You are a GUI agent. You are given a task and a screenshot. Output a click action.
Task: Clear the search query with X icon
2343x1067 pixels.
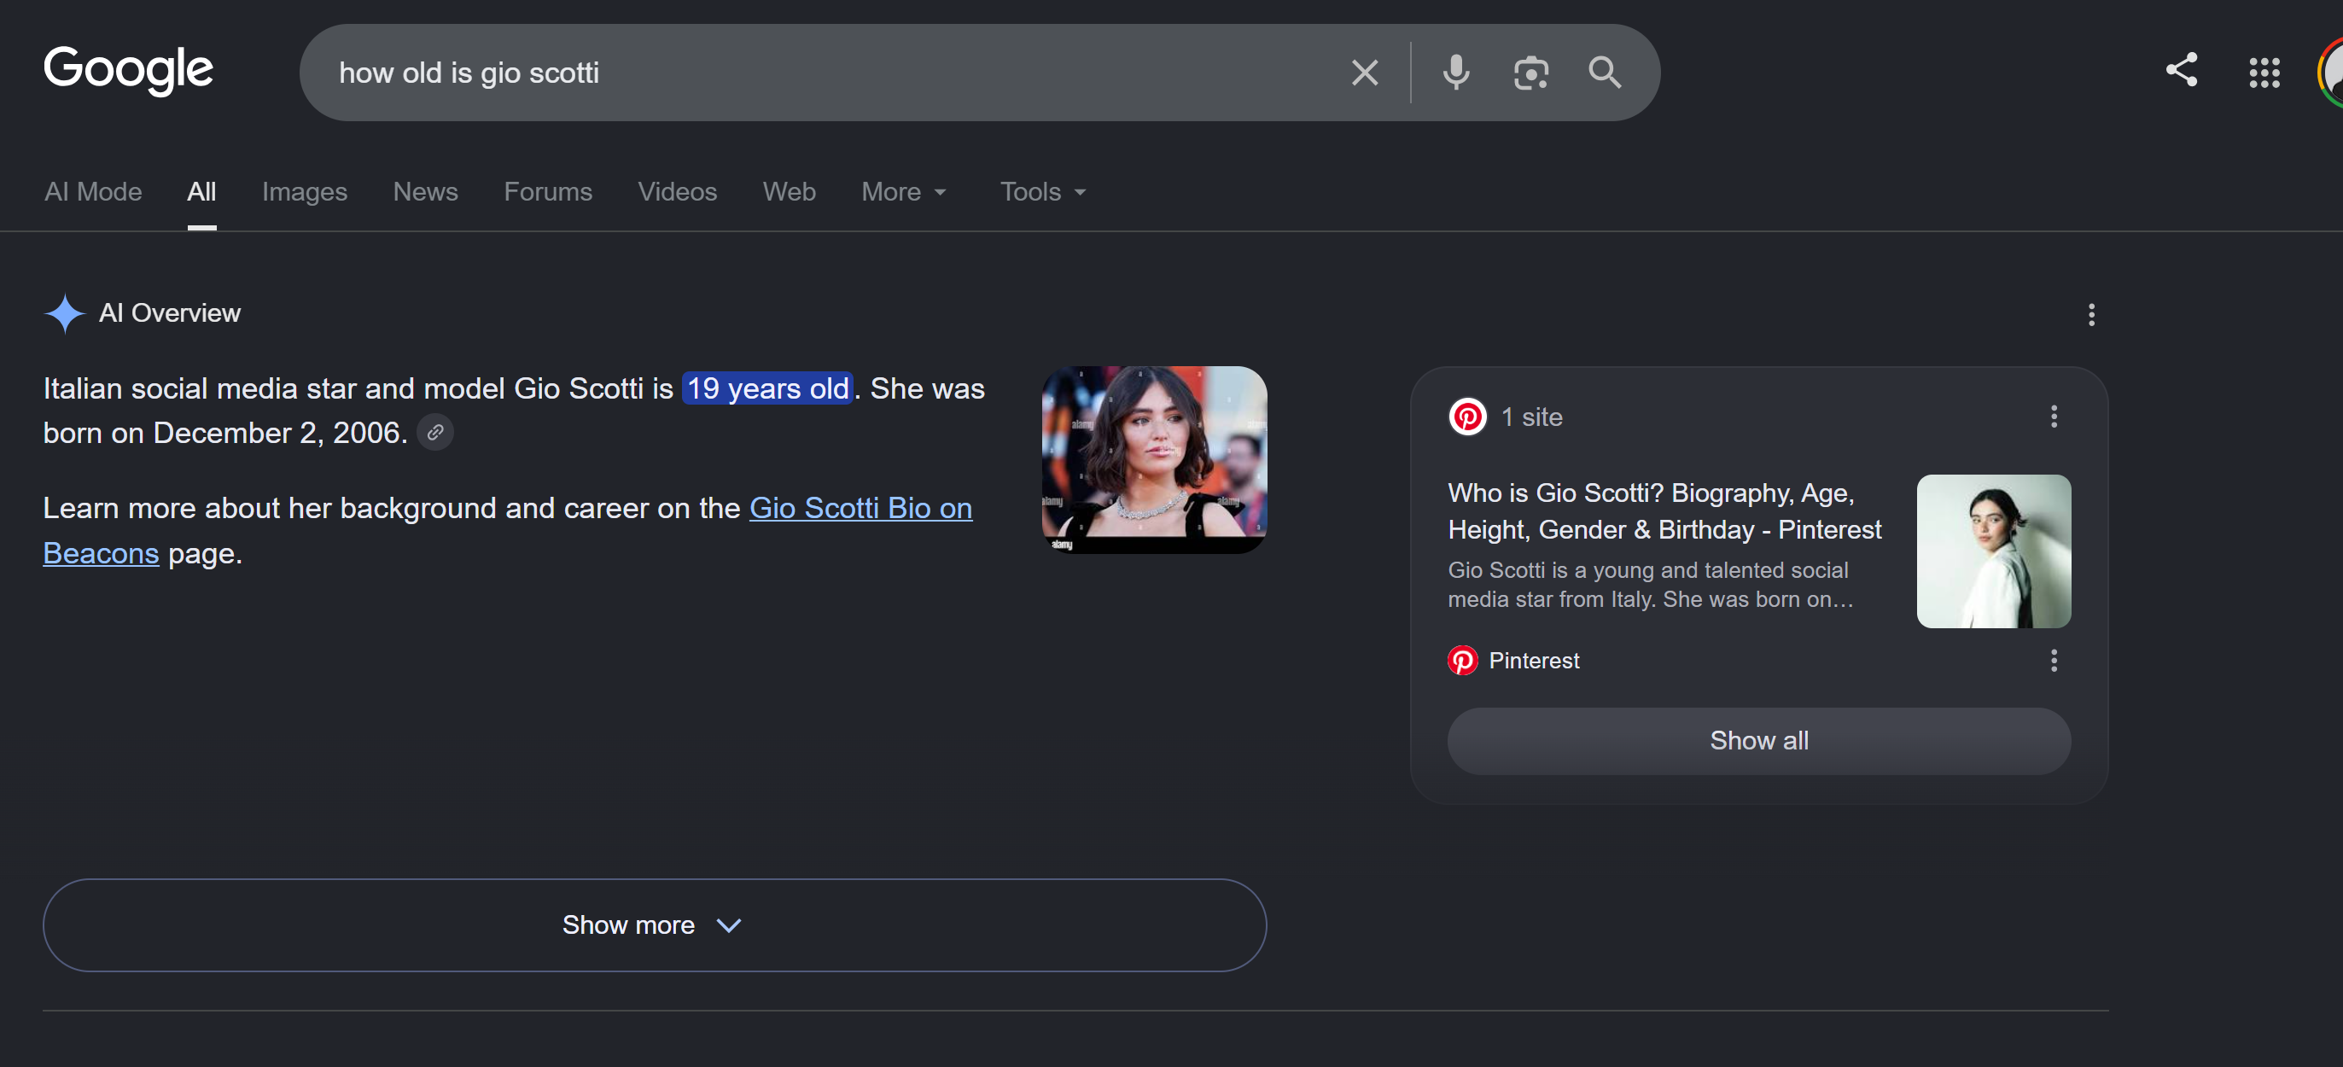pyautogui.click(x=1364, y=73)
